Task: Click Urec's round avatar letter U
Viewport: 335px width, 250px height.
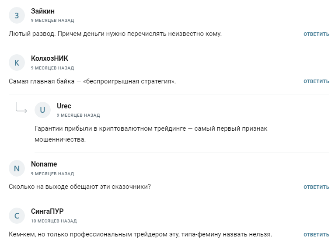Action: pos(42,110)
